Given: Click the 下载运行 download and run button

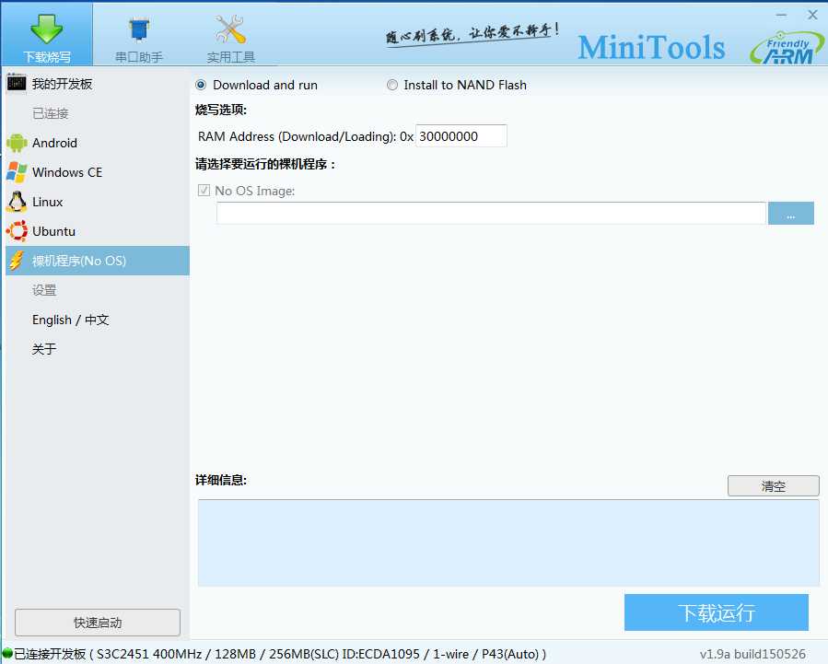Looking at the screenshot, I should click(716, 612).
